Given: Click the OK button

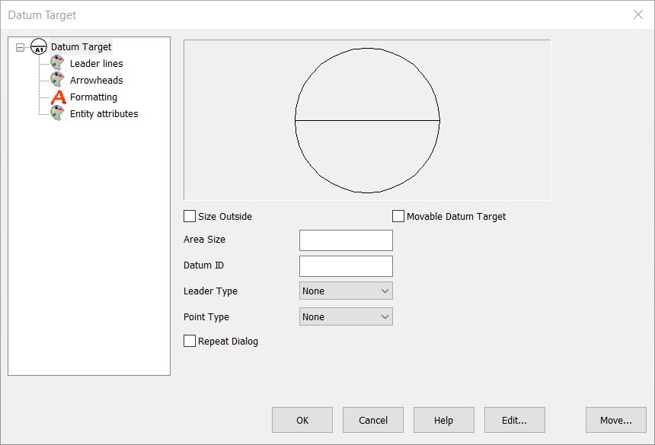Looking at the screenshot, I should click(302, 419).
